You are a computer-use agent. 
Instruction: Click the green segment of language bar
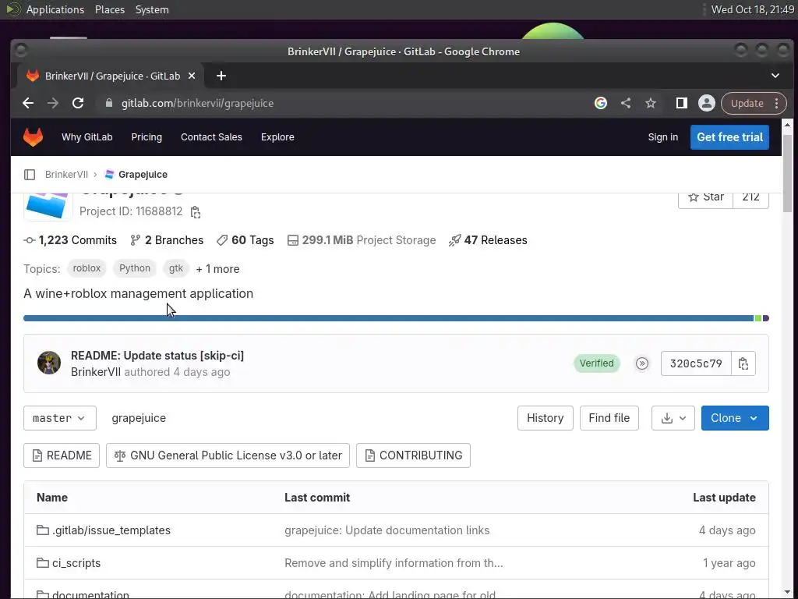tap(758, 318)
